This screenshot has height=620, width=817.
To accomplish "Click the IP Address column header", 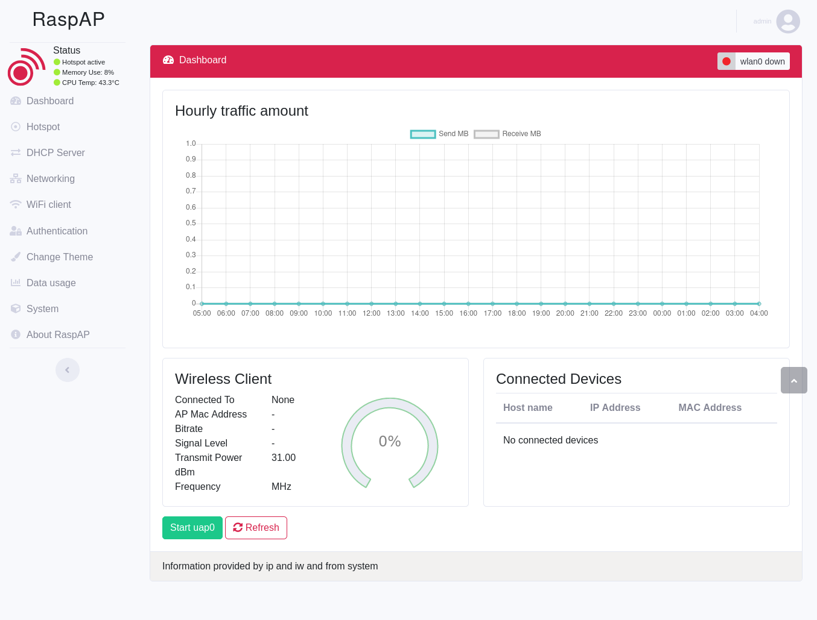I will pos(615,408).
